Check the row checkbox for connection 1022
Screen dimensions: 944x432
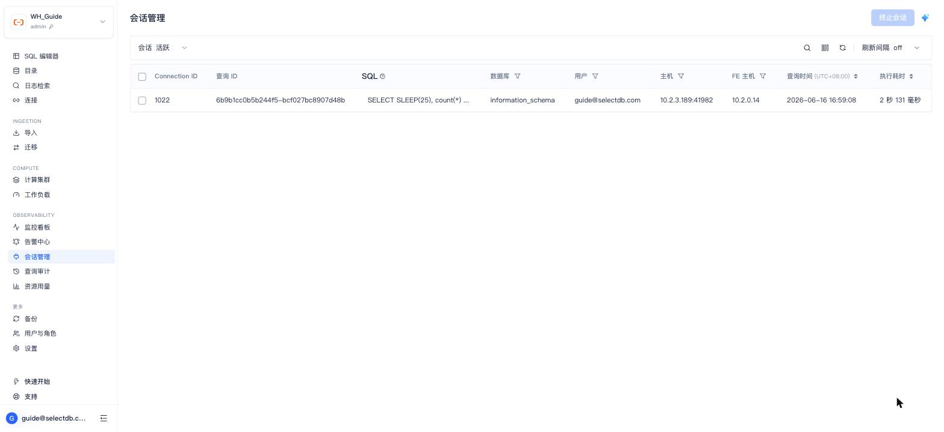click(x=142, y=101)
